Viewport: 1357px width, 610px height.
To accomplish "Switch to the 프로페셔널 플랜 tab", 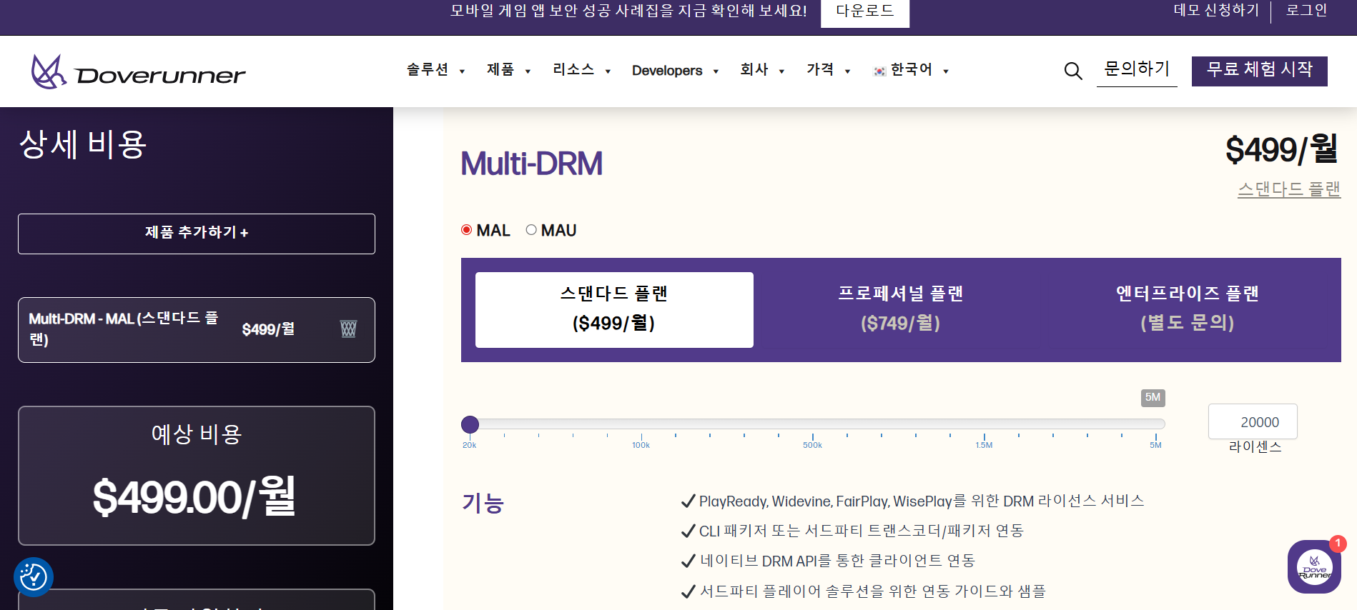I will pyautogui.click(x=900, y=309).
